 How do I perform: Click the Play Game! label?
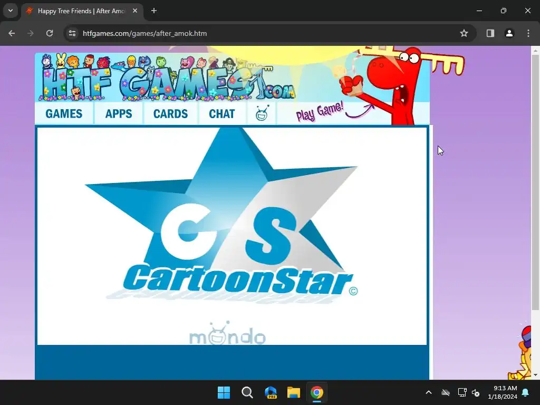point(320,111)
